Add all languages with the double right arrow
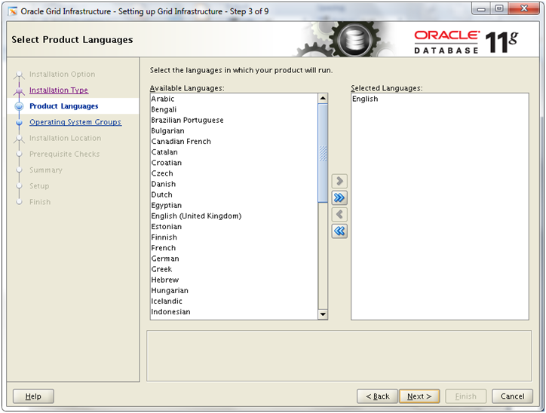Screen dimensions: 546x413 click(339, 197)
